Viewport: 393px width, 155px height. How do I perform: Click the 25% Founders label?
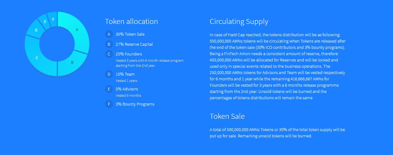pyautogui.click(x=129, y=54)
